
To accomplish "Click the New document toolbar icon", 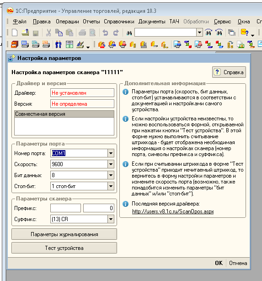I will pyautogui.click(x=15, y=32).
